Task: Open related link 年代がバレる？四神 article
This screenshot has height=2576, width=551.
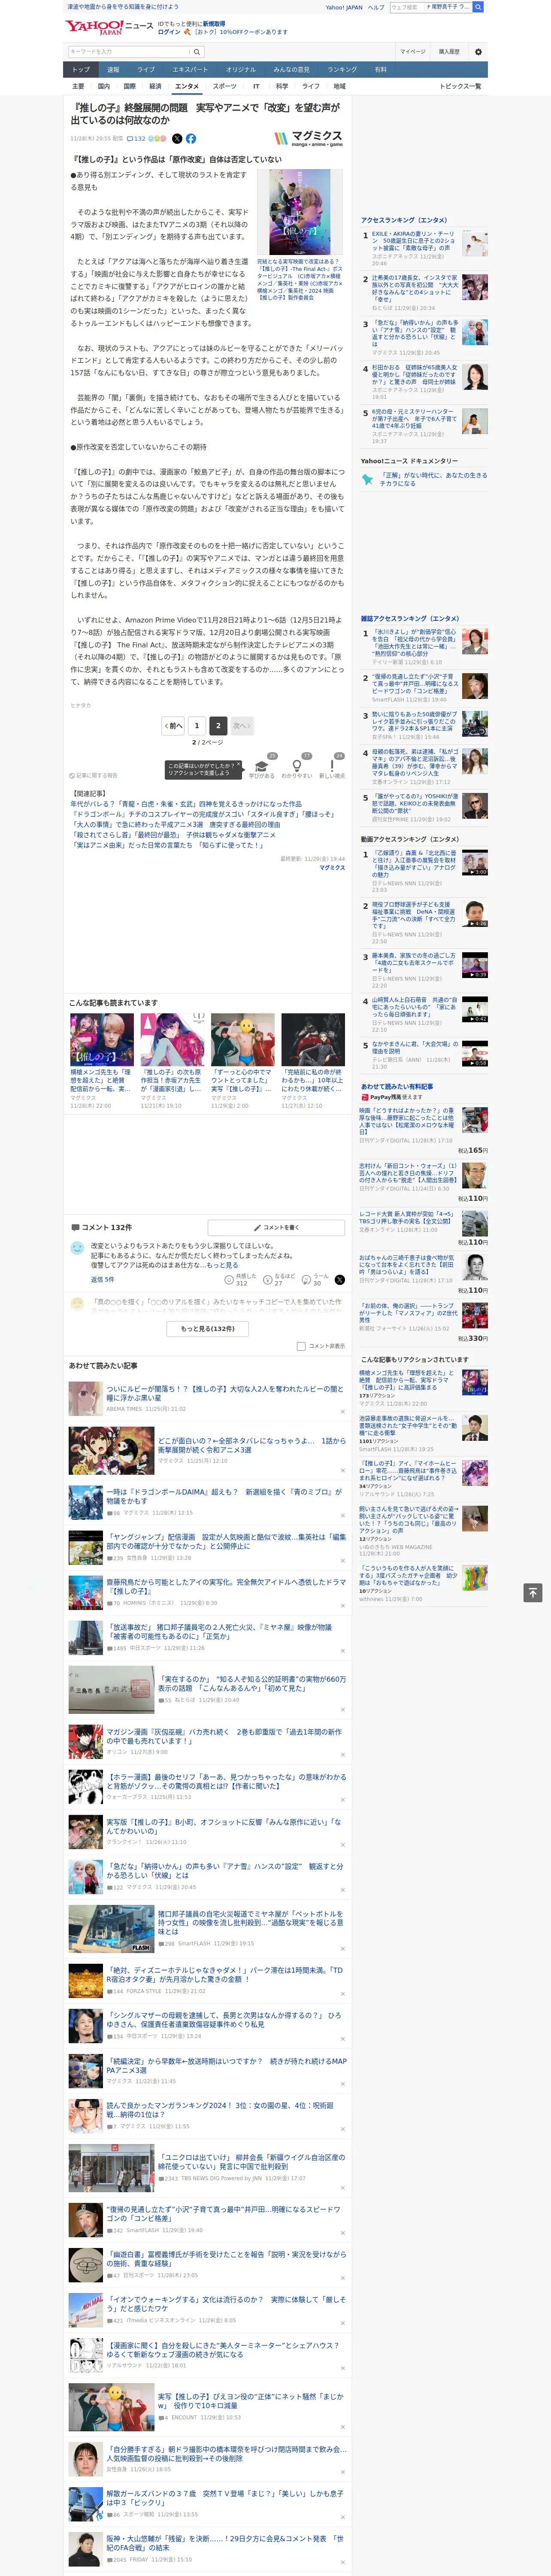Action: click(x=185, y=804)
